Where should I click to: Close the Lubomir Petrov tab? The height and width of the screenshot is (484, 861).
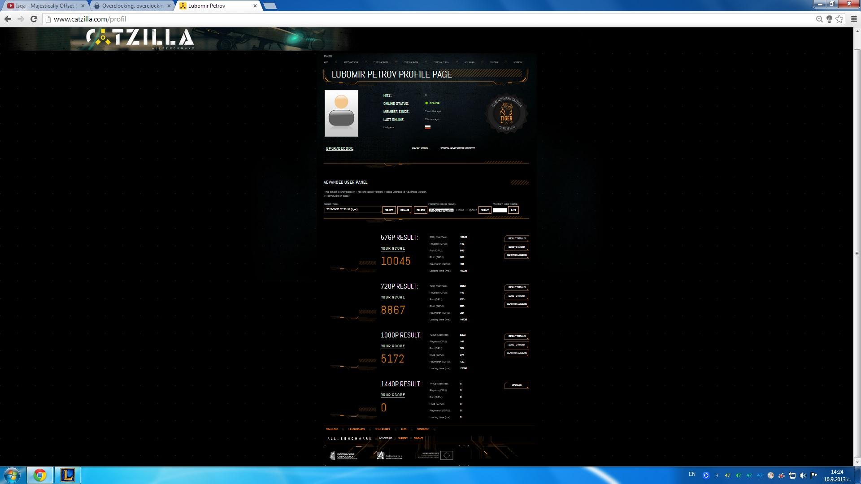[x=255, y=6]
